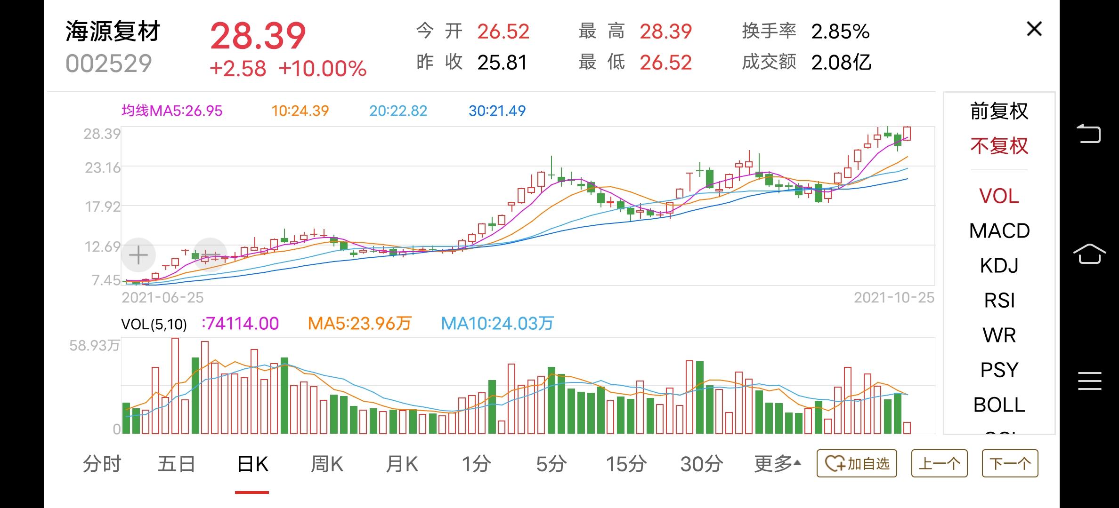Image resolution: width=1119 pixels, height=508 pixels.
Task: Close the stock chart with the X icon
Action: click(x=1034, y=29)
